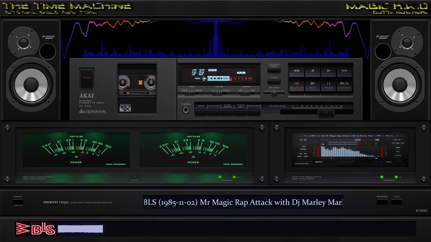431x242 pixels.
Task: Click the scrolling track title text
Action: [x=243, y=202]
